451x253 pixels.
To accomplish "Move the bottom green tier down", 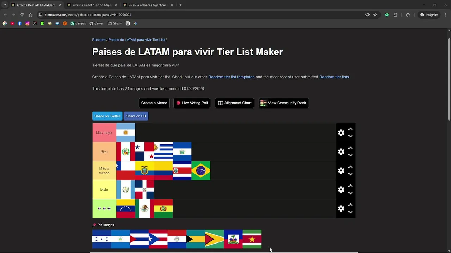I will click(350, 212).
